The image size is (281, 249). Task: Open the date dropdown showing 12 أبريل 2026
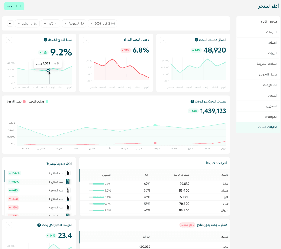pyautogui.click(x=102, y=24)
